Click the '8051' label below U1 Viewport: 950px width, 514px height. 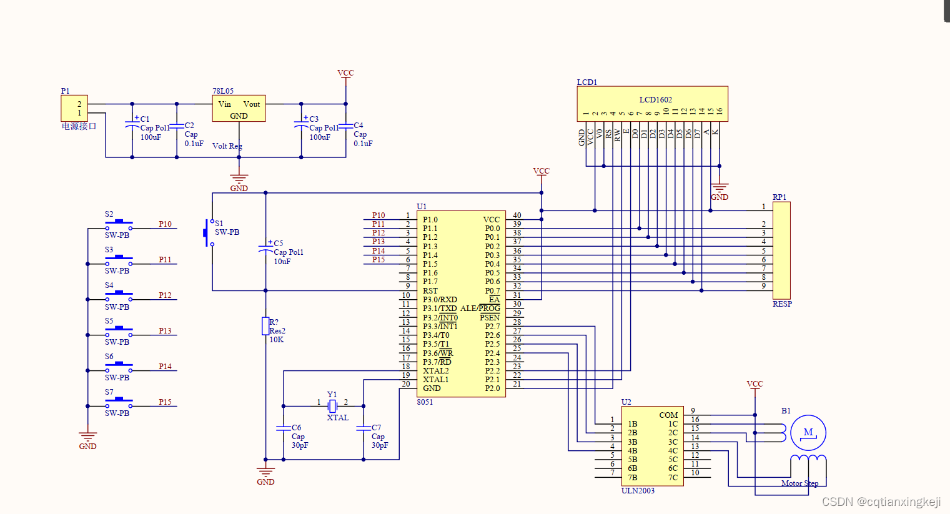pos(425,402)
